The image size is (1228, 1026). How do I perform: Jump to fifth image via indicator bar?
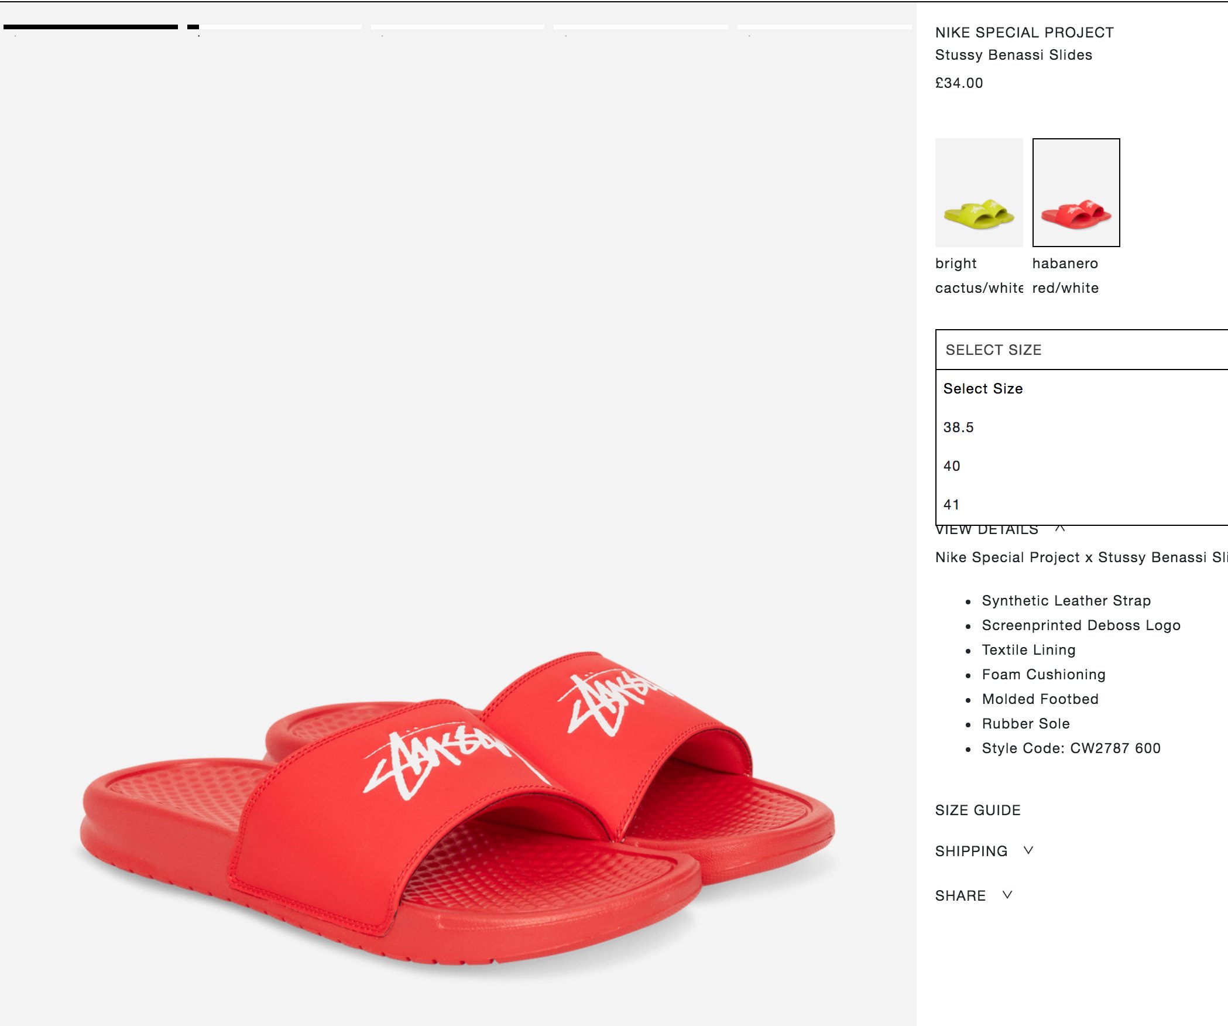point(825,27)
